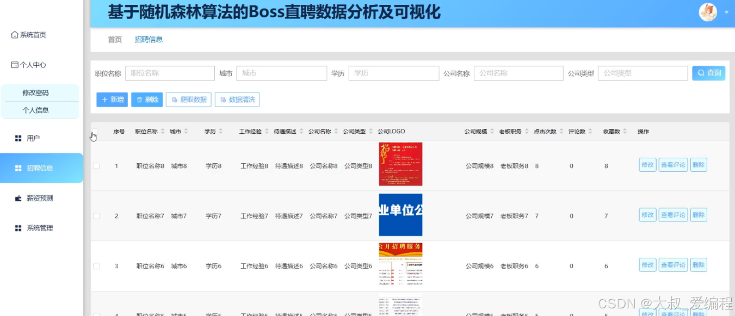735x316 pixels.
Task: Click the grid icon beside 招聘信息
Action: coord(18,168)
